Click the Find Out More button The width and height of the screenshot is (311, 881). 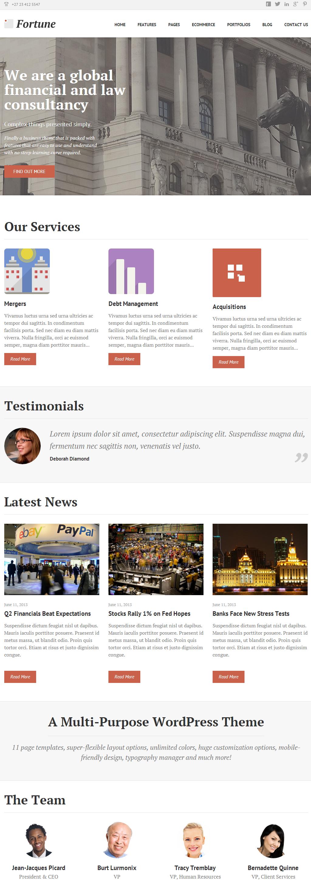tap(29, 171)
